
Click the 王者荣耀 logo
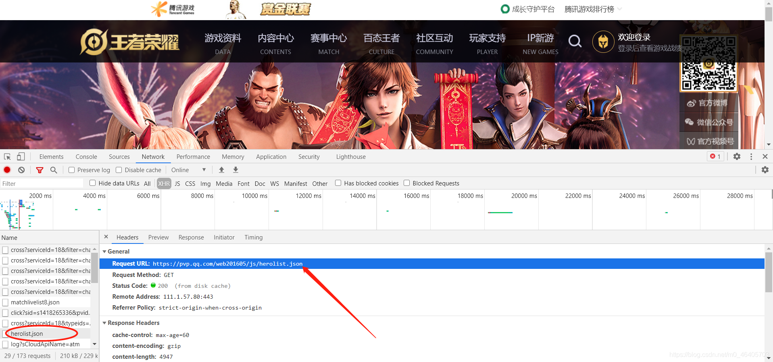[129, 42]
